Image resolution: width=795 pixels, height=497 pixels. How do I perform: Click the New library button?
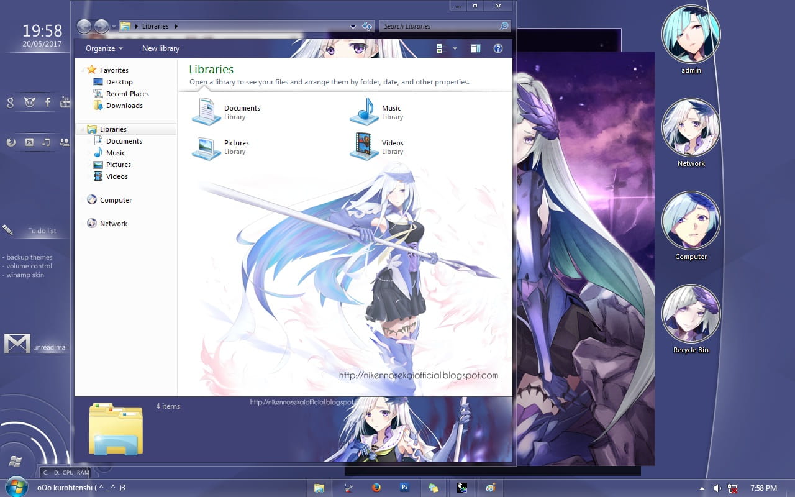pos(160,48)
